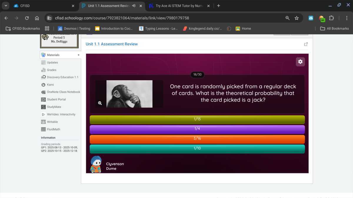Choose the answer 1/10

[197, 148]
